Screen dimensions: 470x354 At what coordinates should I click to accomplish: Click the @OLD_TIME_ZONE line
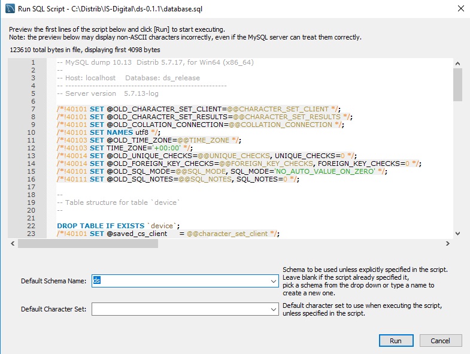[x=149, y=140]
